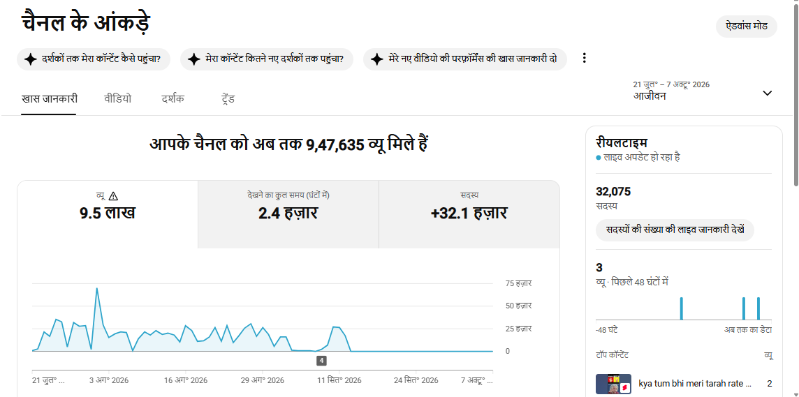
Task: Click the heading 'चैनल के आंकड़े'
Action: tap(86, 24)
